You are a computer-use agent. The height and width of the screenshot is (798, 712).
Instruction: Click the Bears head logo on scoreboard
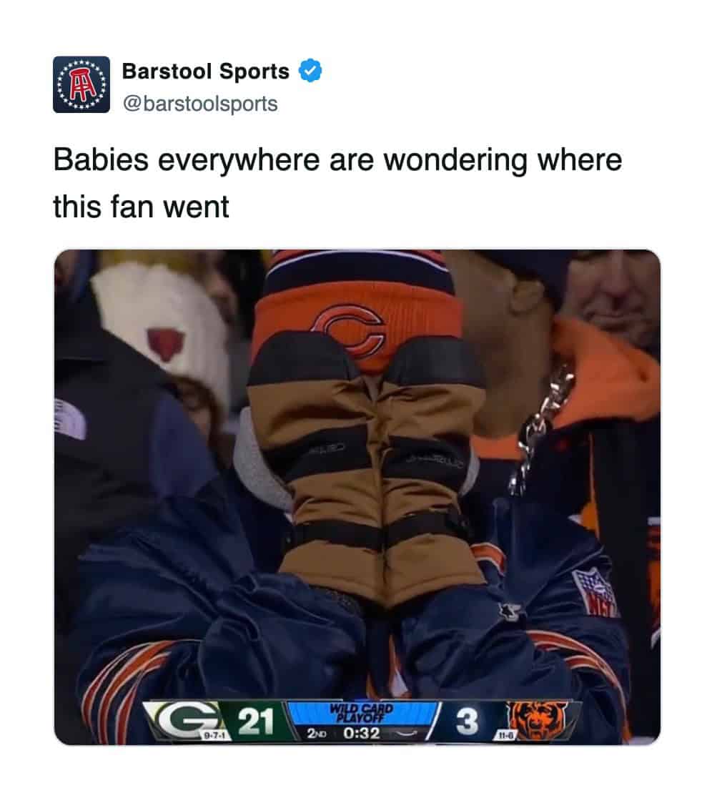pyautogui.click(x=538, y=721)
